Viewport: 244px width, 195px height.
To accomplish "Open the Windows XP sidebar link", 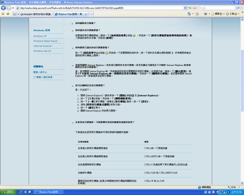I will (40, 36).
